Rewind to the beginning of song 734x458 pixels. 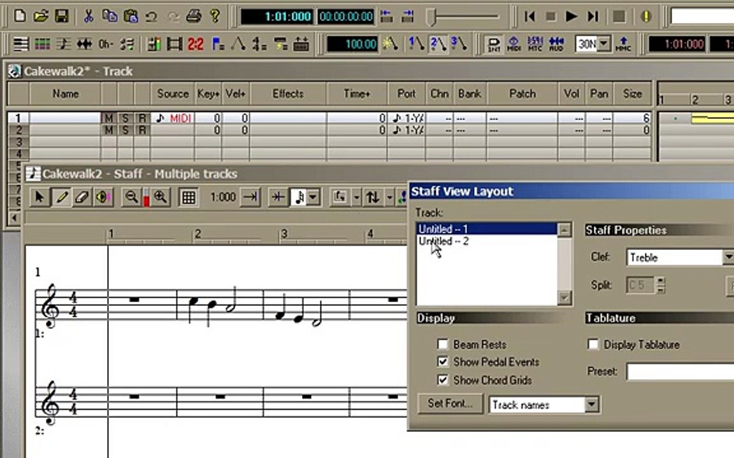(530, 17)
